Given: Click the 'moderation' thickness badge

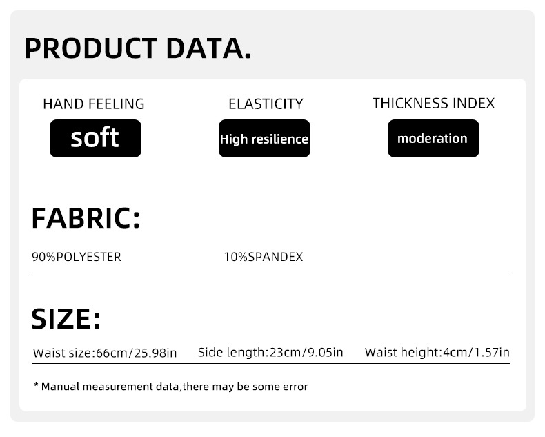Looking at the screenshot, I should [433, 139].
